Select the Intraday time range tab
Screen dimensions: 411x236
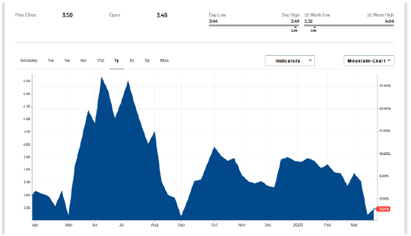pyautogui.click(x=29, y=61)
